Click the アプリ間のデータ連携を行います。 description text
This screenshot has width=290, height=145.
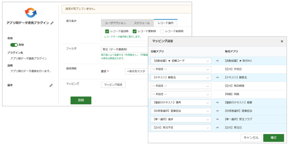pyautogui.click(x=31, y=71)
